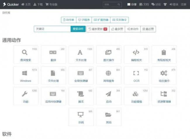Viewport: 190px width, 139px height.
Task: Show 新动作 new actions
Action: coord(133,29)
